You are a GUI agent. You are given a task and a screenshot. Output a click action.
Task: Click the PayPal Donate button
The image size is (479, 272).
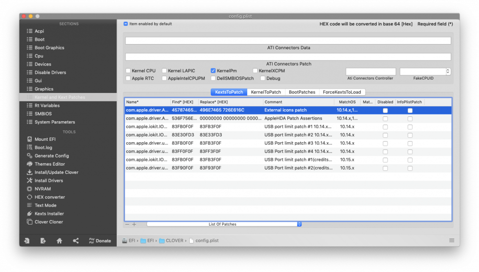pyautogui.click(x=100, y=240)
